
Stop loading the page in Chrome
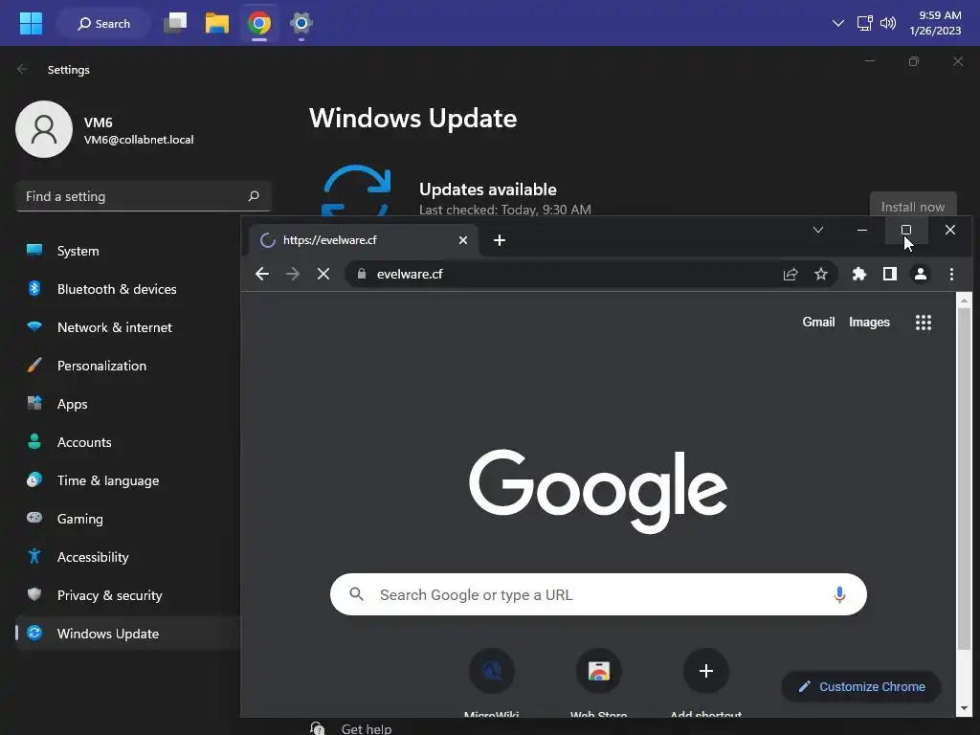pos(323,274)
